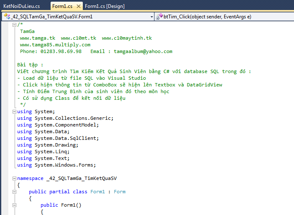Click the 'using System.Linq;' line
Screen dimensions: 294x215
click(x=43, y=152)
